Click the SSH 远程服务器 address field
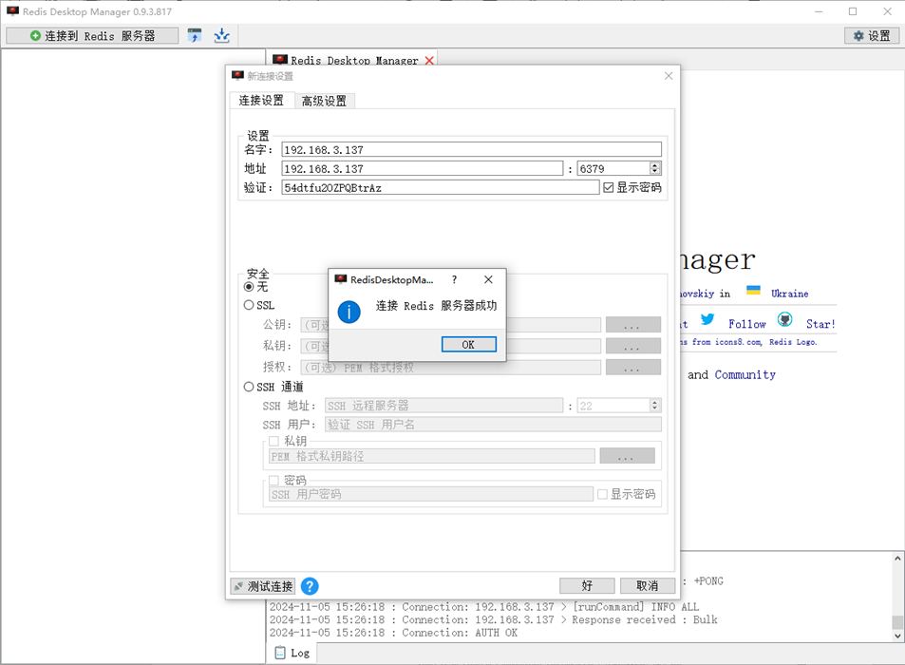 (x=443, y=406)
